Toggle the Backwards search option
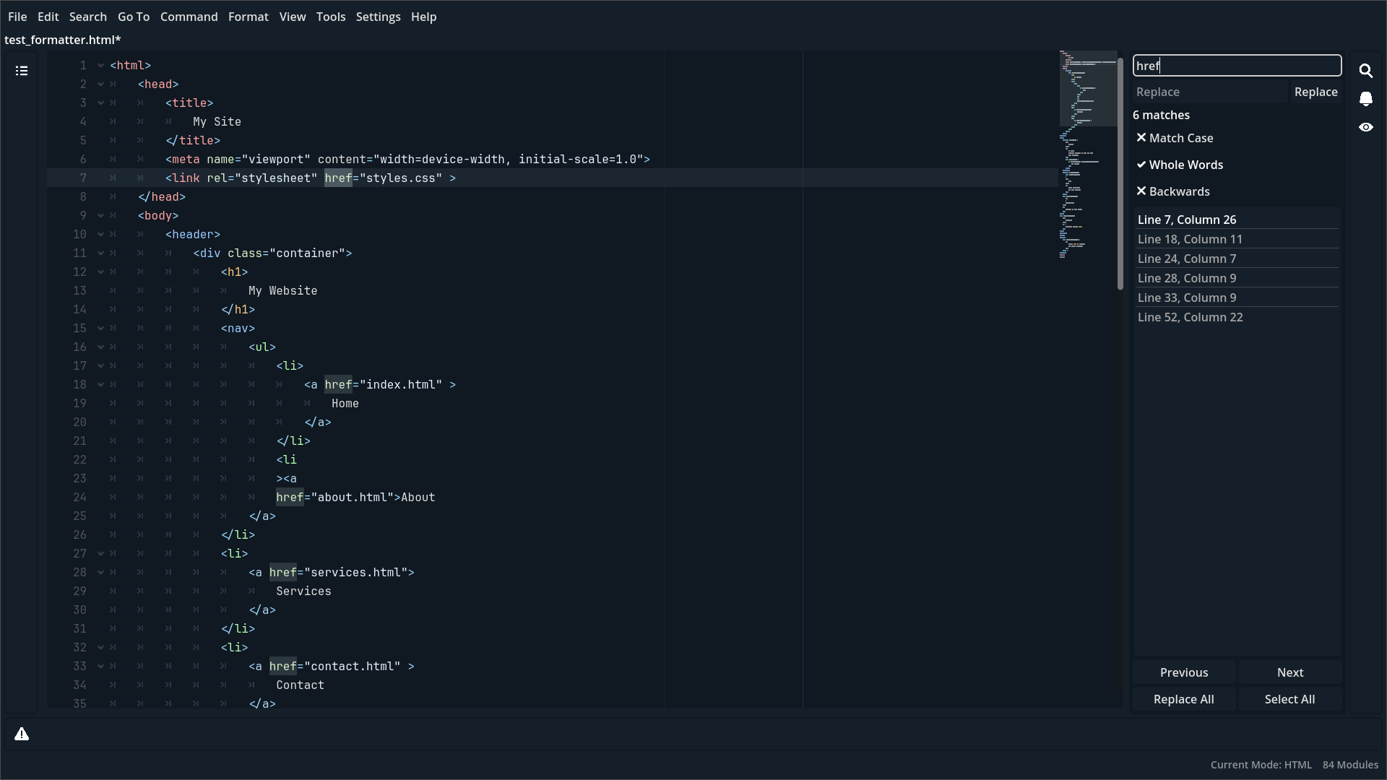1387x780 pixels. click(x=1173, y=191)
